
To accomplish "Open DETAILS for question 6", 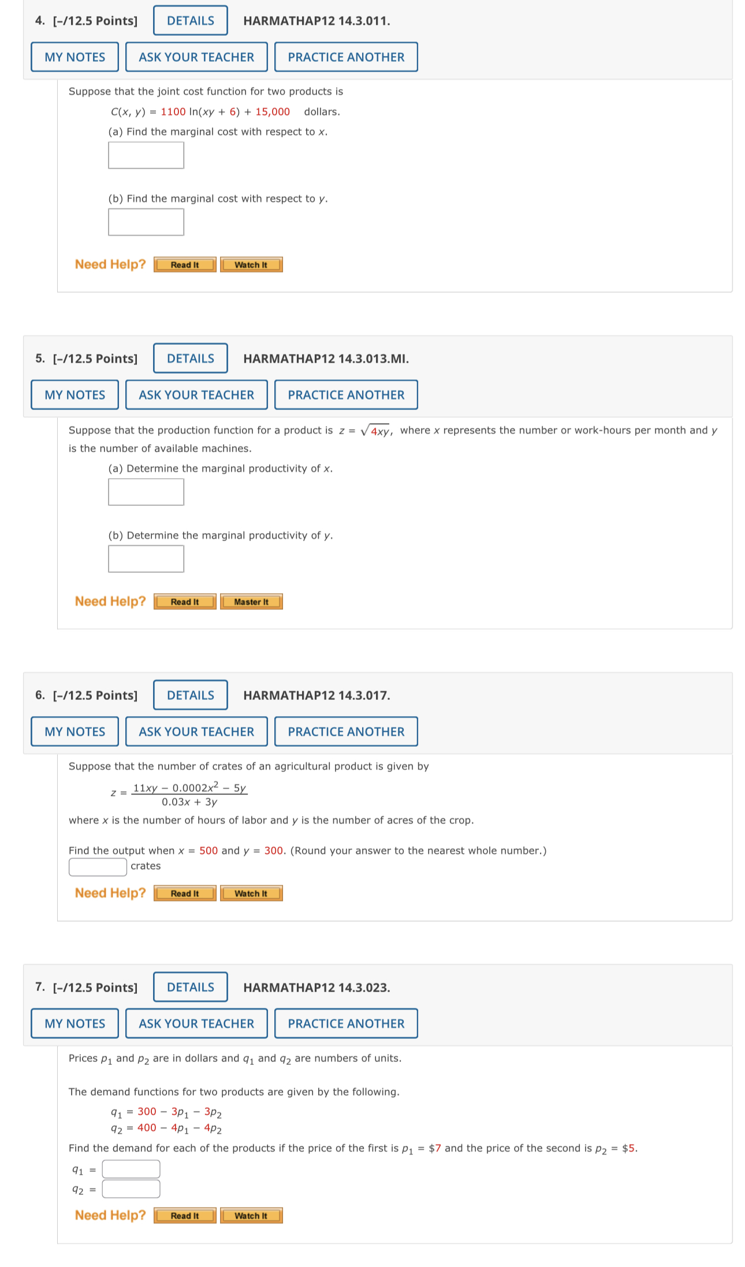I will 189,695.
